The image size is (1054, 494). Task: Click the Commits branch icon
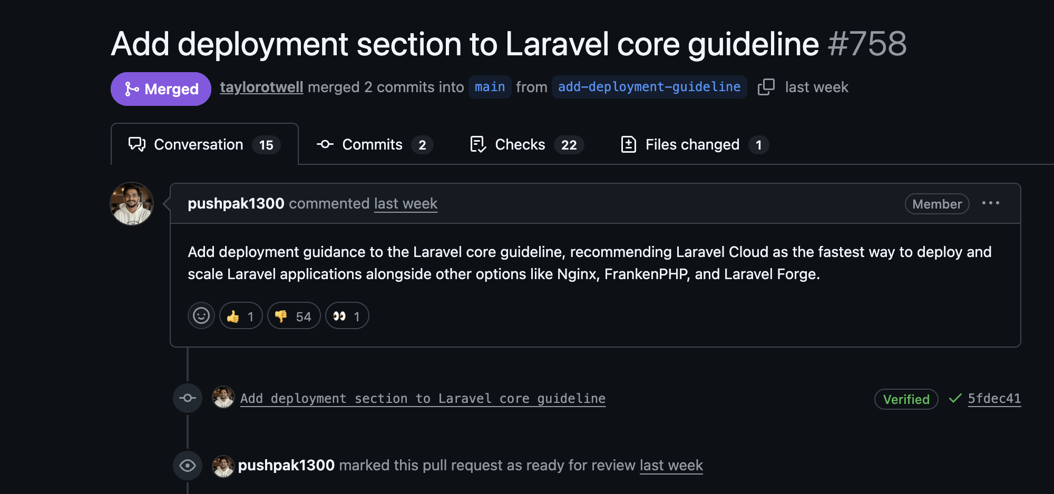click(325, 144)
